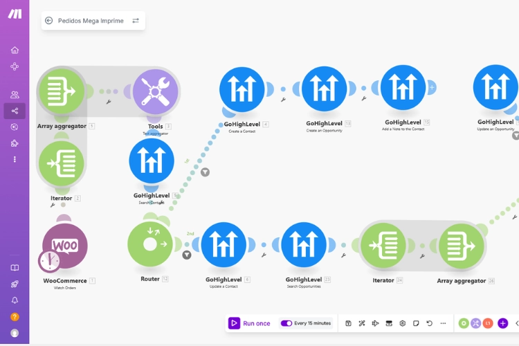Click wrench between Iterator 24 and Array aggregator 26
Screen dimensions: 519x346
pos(422,256)
